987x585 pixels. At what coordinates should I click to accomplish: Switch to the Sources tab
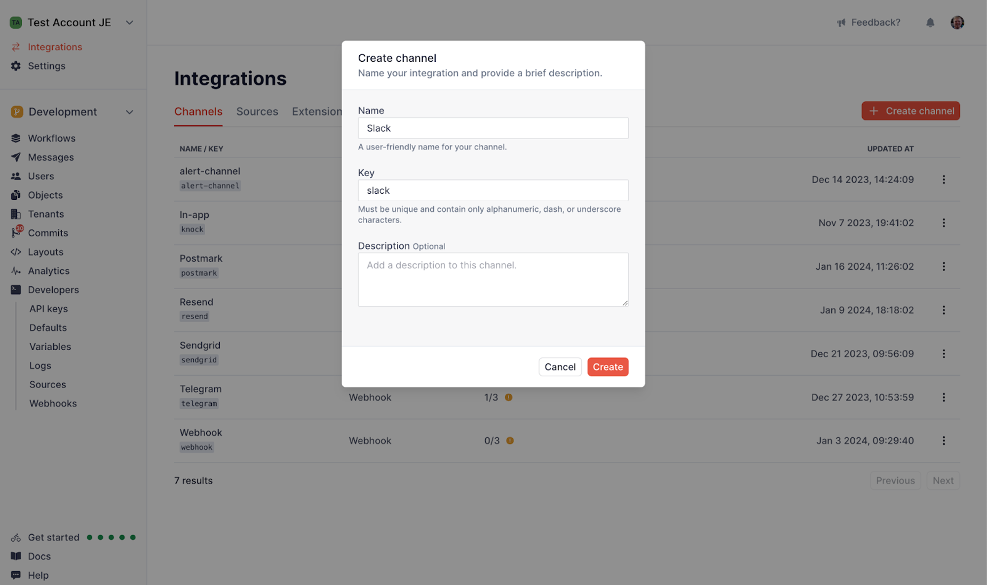(257, 110)
